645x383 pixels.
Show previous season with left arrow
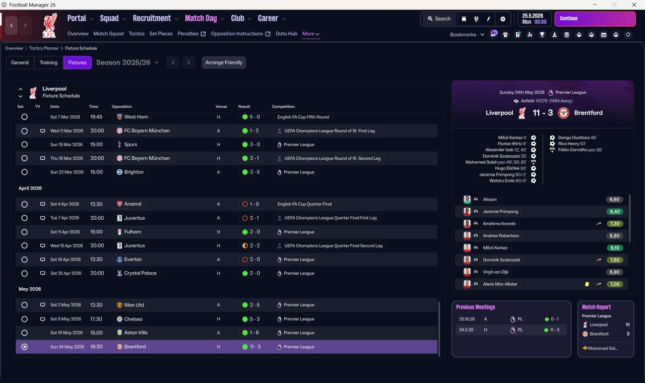(173, 62)
